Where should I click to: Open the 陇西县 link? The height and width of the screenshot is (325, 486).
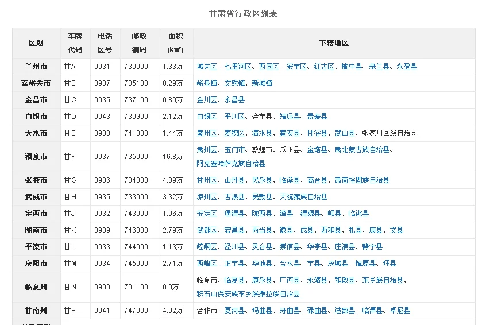point(262,214)
